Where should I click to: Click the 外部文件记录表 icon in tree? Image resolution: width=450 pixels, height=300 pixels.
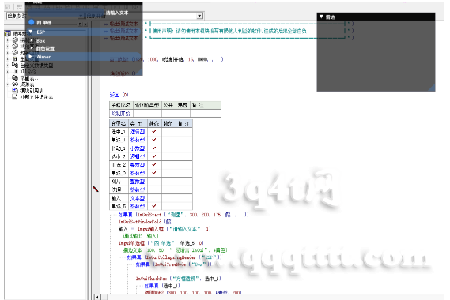pyautogui.click(x=15, y=97)
